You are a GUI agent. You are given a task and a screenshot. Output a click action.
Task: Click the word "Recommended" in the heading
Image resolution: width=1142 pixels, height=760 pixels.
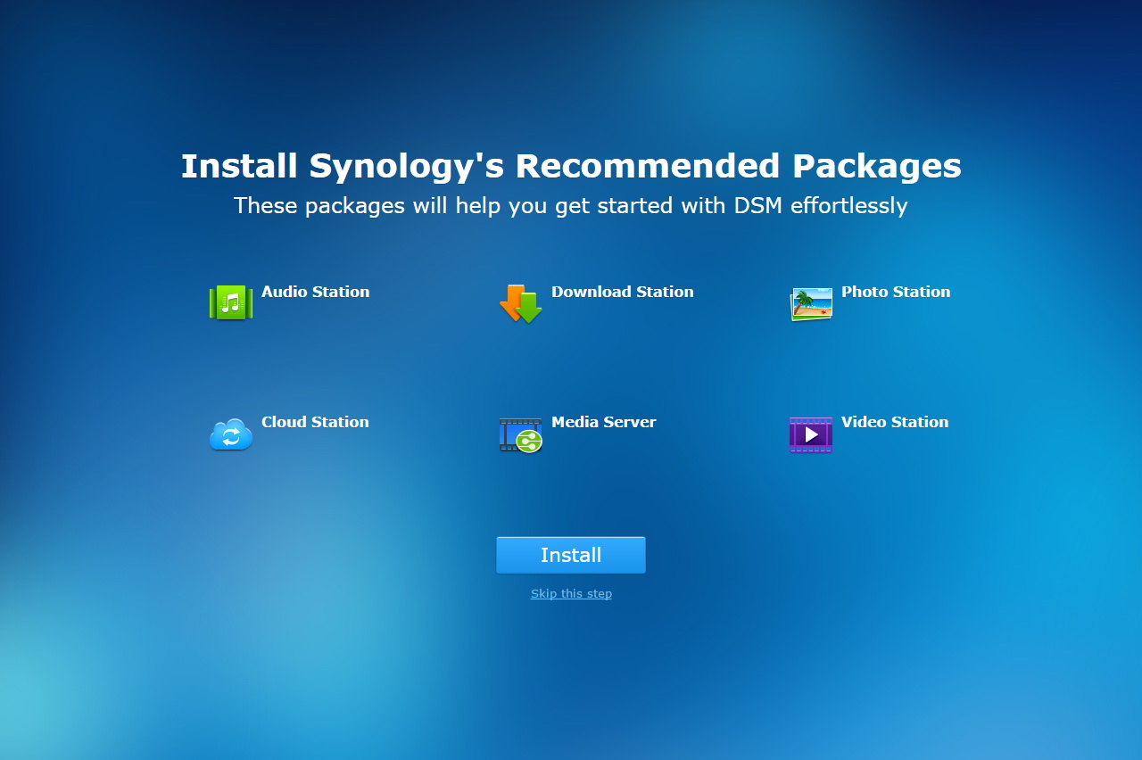(648, 167)
